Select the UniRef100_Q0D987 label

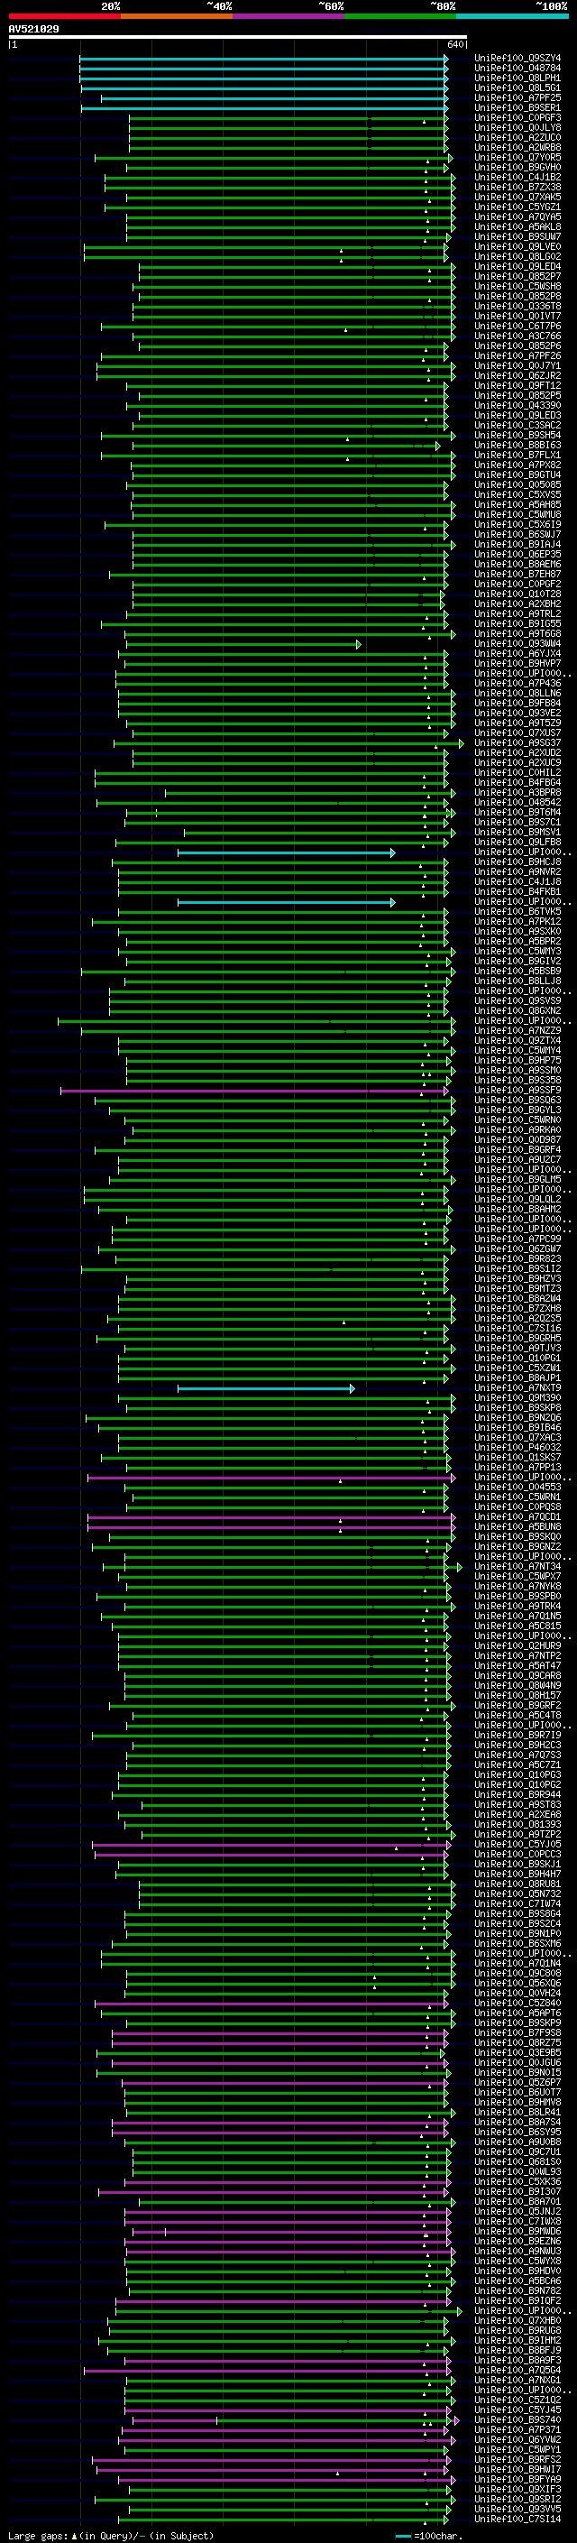[x=517, y=1140]
